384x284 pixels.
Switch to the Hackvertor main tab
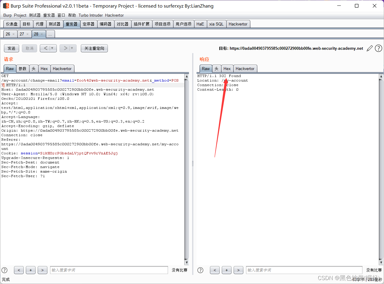(x=238, y=24)
